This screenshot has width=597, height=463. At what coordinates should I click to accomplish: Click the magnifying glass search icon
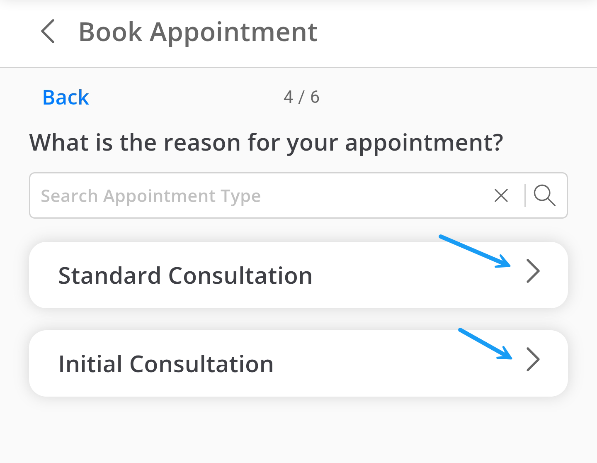544,195
